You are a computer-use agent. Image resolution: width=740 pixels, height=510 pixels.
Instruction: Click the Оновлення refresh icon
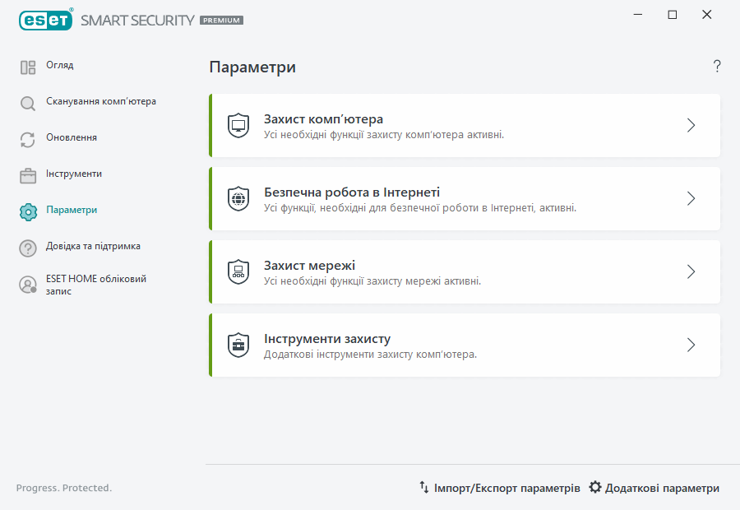coord(27,138)
